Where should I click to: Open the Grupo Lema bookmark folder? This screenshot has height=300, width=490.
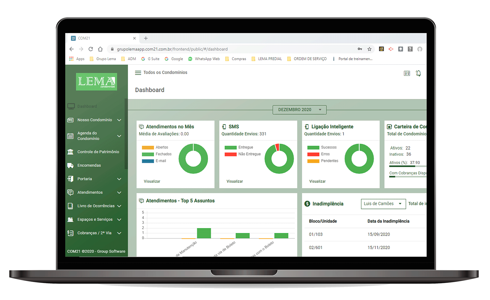coord(103,59)
